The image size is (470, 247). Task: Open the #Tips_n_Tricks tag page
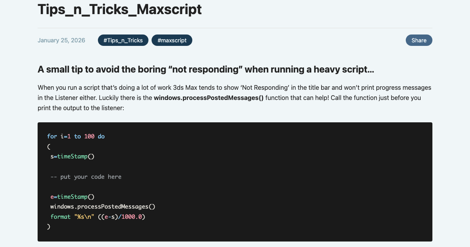coord(123,40)
